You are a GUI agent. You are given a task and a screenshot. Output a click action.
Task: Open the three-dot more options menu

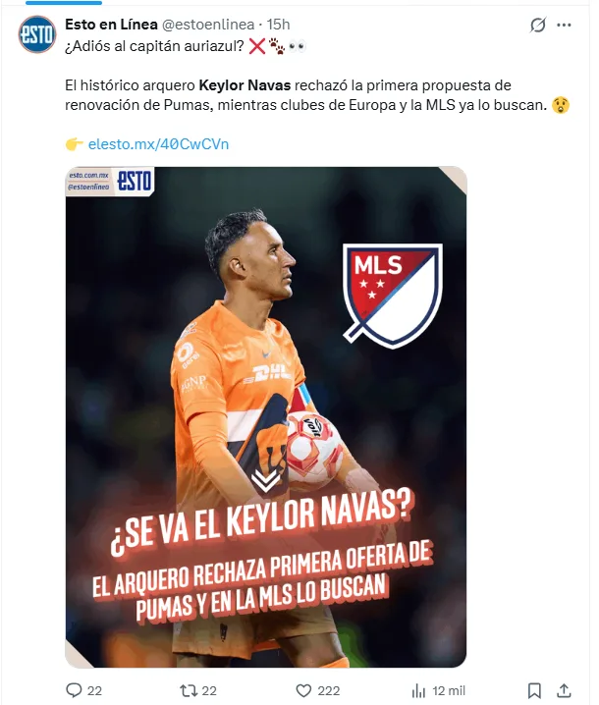(564, 26)
